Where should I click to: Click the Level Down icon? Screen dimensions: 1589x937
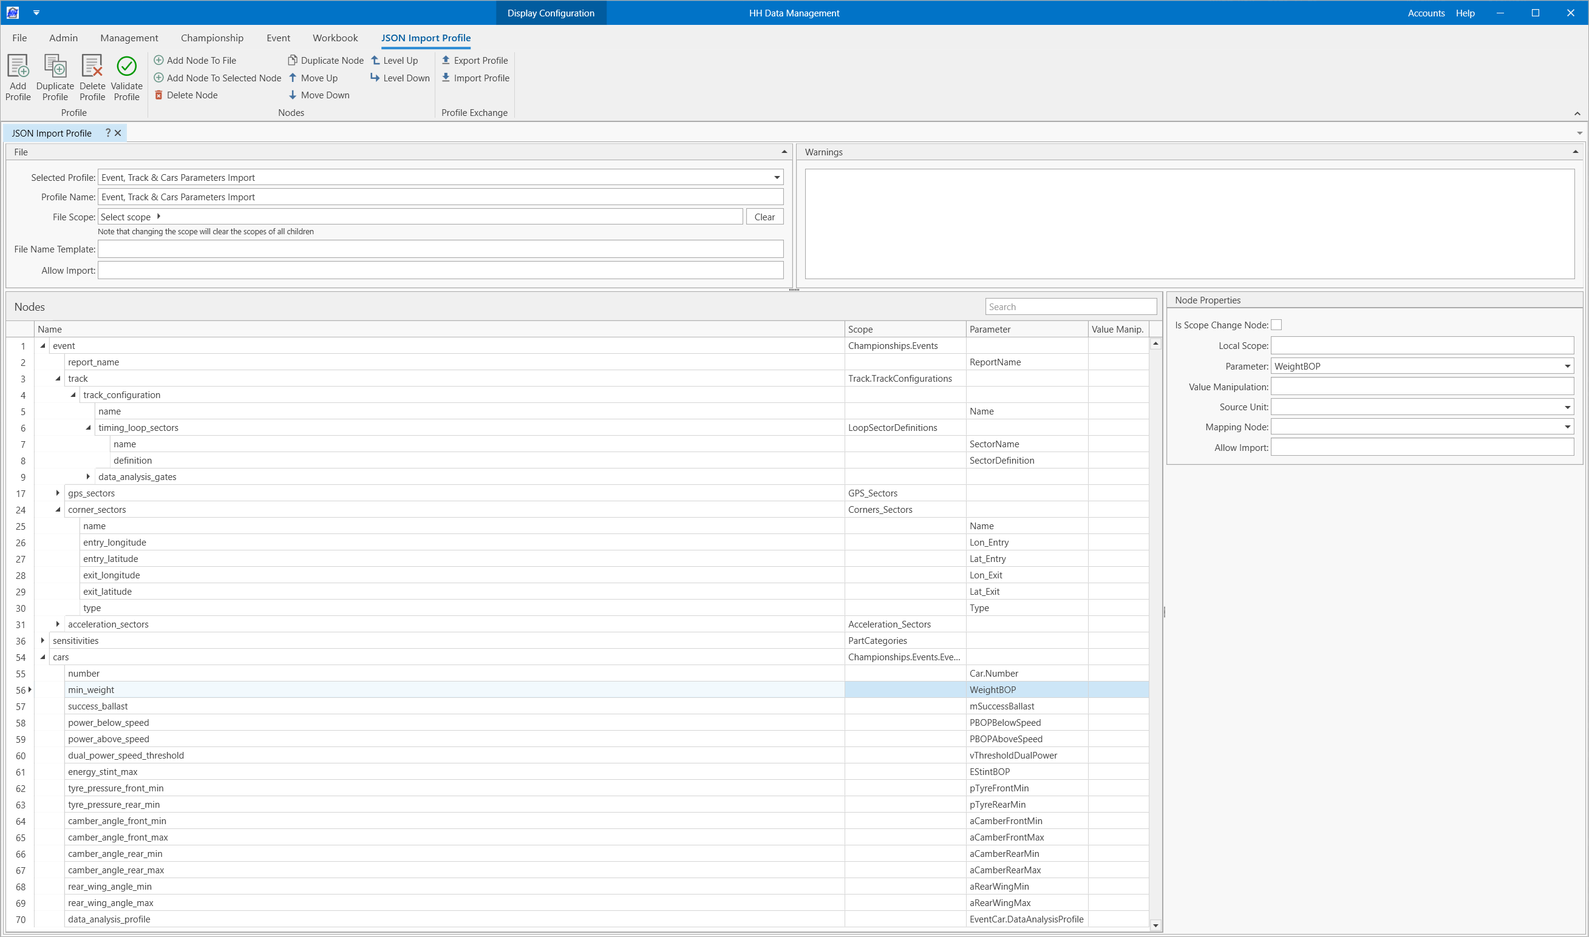[375, 78]
